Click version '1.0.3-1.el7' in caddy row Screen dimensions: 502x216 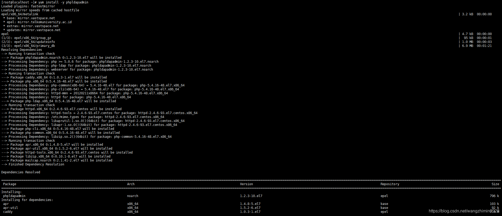coord(250,212)
